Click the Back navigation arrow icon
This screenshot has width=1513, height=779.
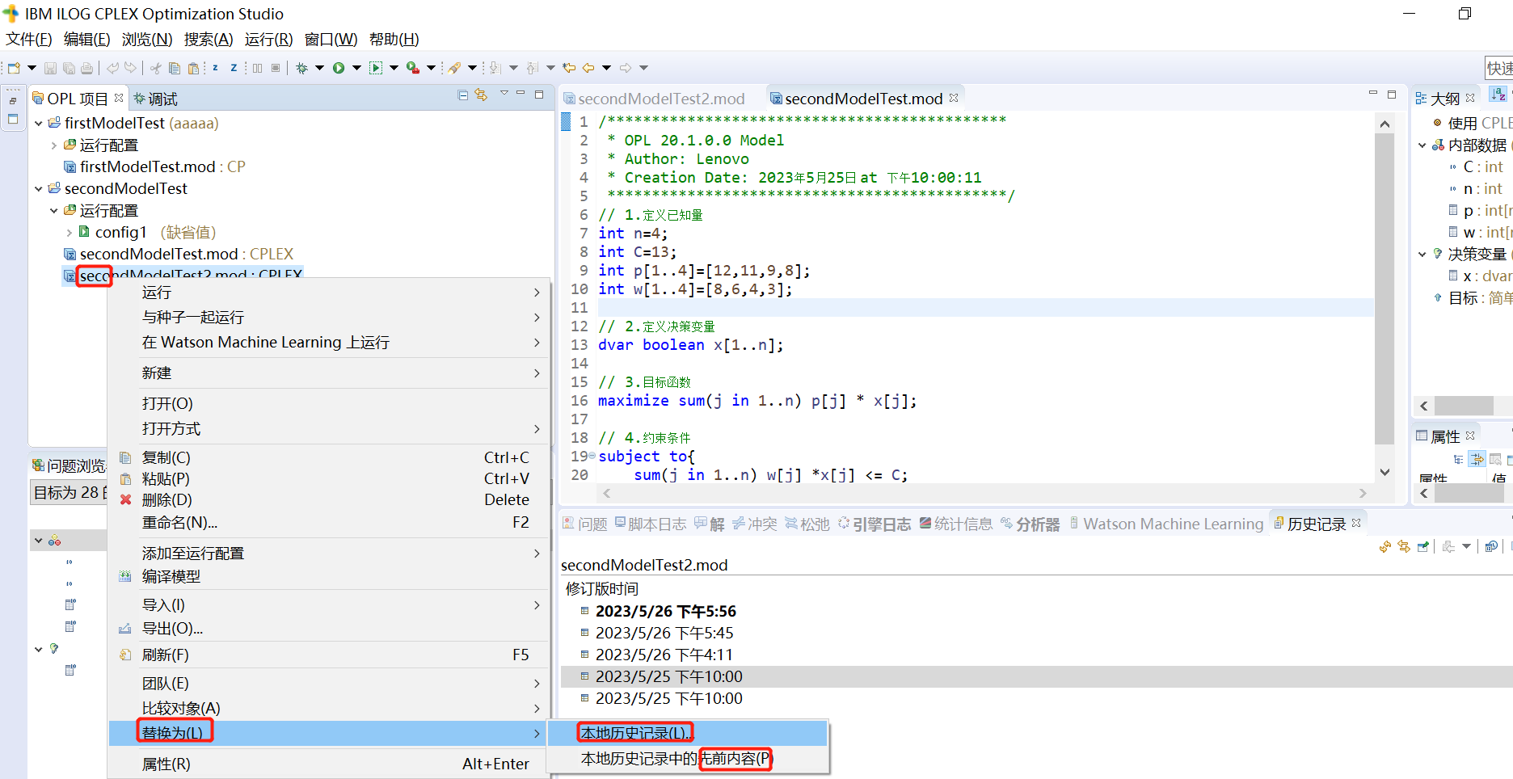588,68
